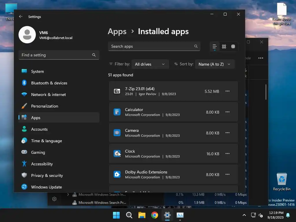The width and height of the screenshot is (296, 222).
Task: Click Igor Pavlov publisher text
Action: click(x=147, y=94)
